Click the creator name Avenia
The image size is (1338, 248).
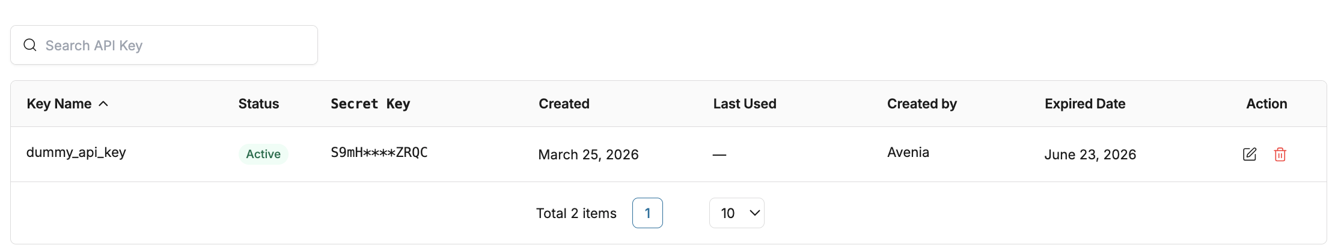coord(908,152)
